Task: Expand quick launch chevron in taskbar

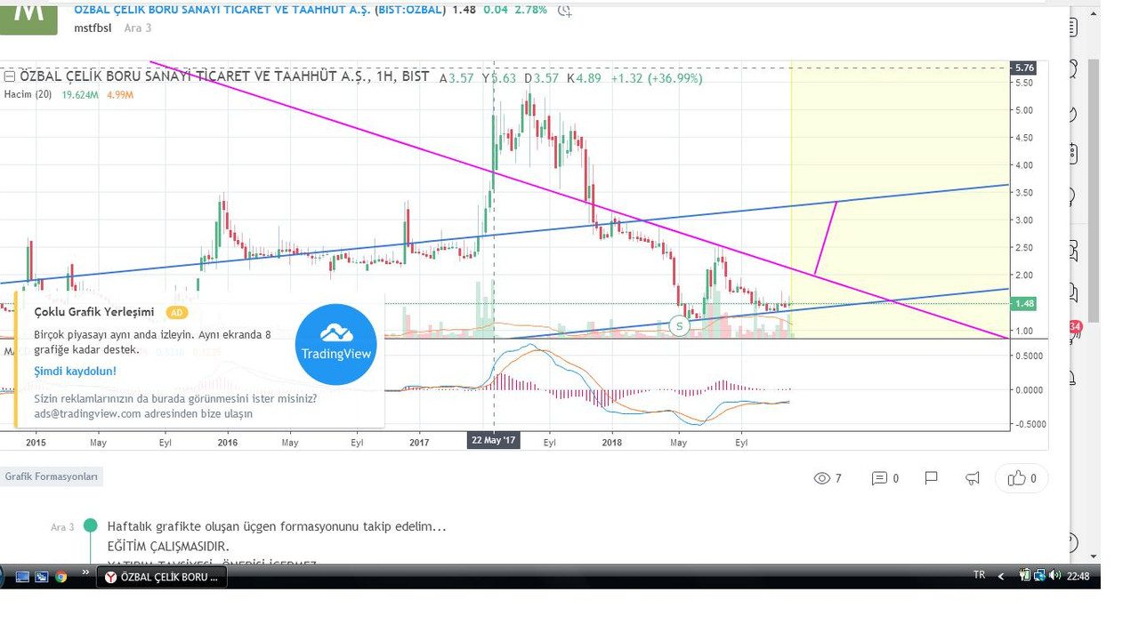Action: click(x=86, y=572)
